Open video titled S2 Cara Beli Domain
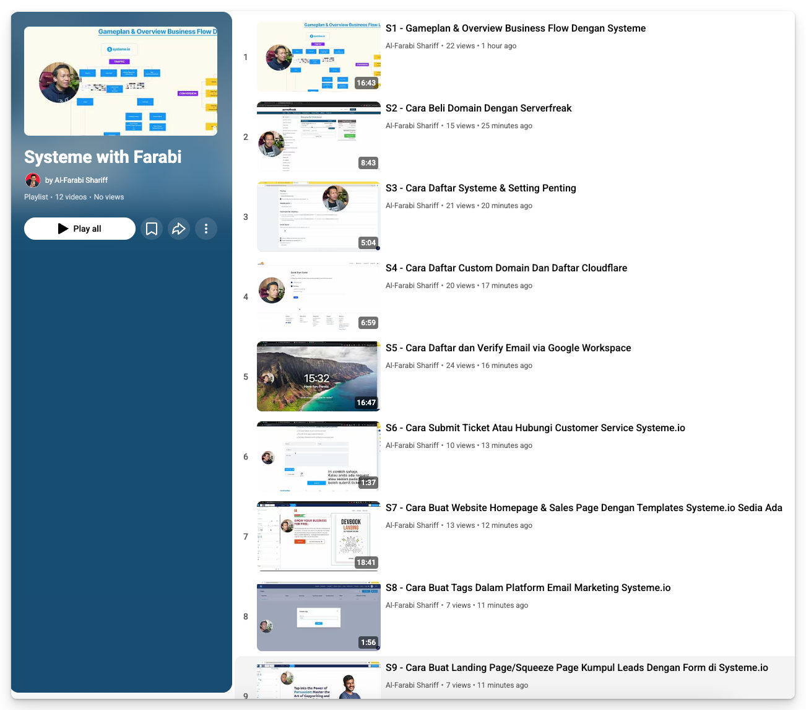 (478, 108)
